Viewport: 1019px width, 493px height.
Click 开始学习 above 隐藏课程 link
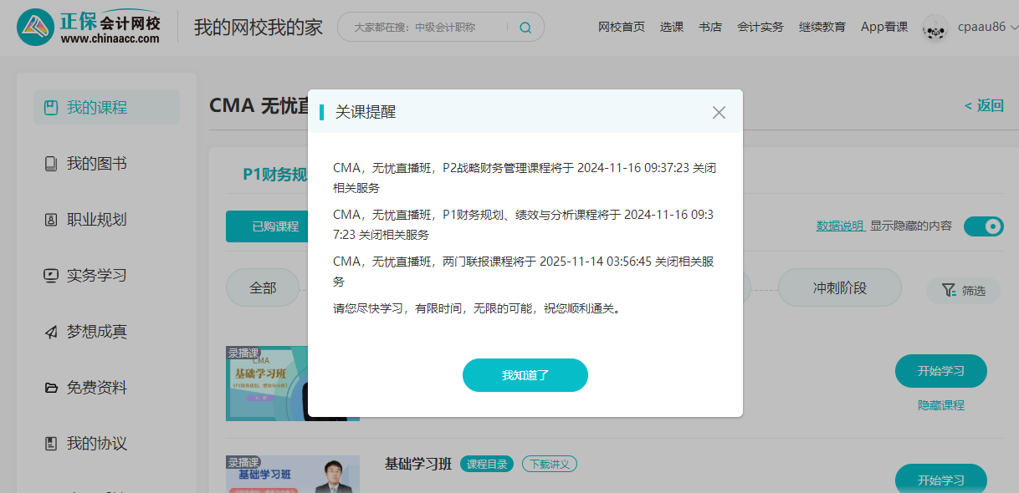pos(941,371)
